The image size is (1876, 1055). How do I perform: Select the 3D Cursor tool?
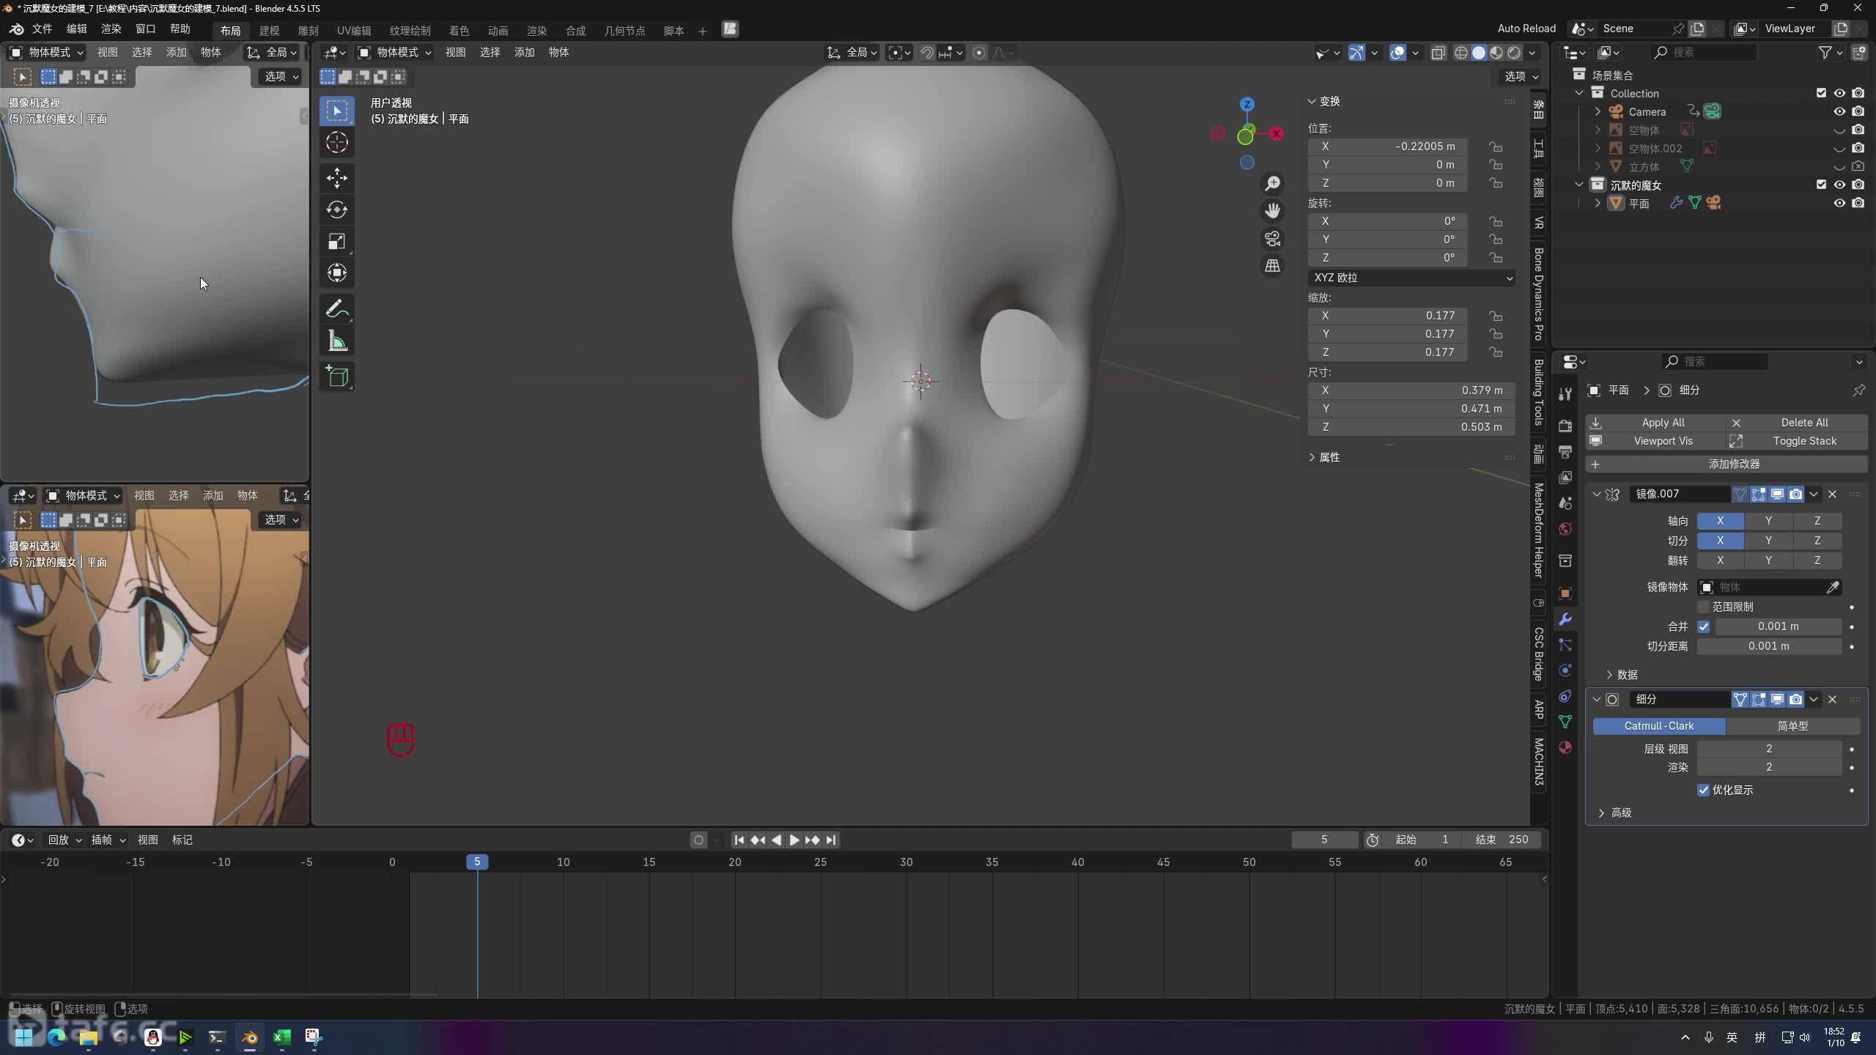(336, 142)
